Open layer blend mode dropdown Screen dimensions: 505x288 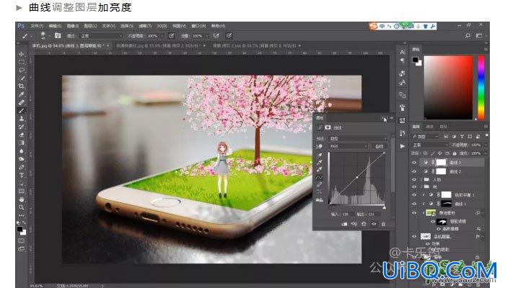pyautogui.click(x=430, y=145)
